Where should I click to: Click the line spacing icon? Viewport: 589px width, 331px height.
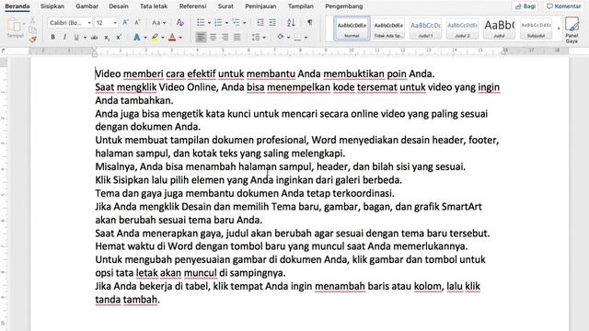pos(256,37)
